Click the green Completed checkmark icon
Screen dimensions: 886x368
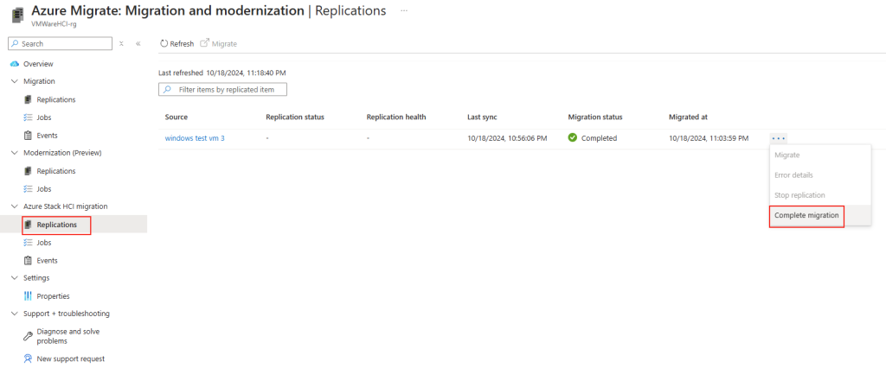click(x=573, y=137)
